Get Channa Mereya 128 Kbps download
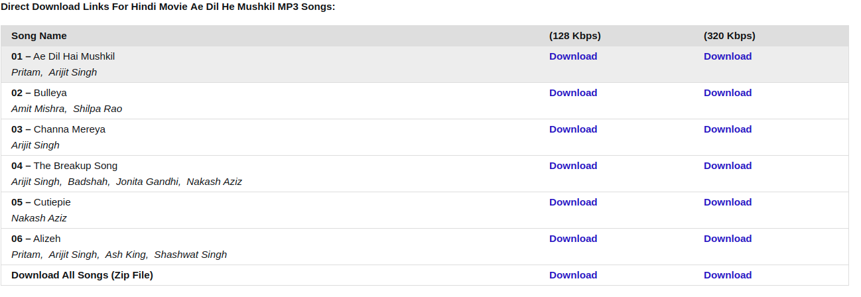861x297 pixels. point(573,129)
